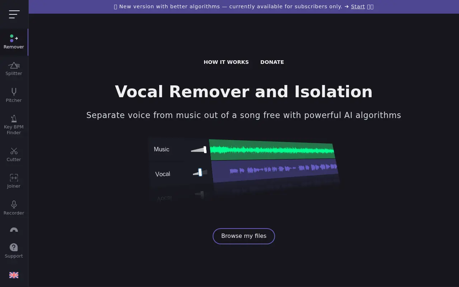The width and height of the screenshot is (459, 287).
Task: Open the DONATE page
Action: tap(272, 62)
